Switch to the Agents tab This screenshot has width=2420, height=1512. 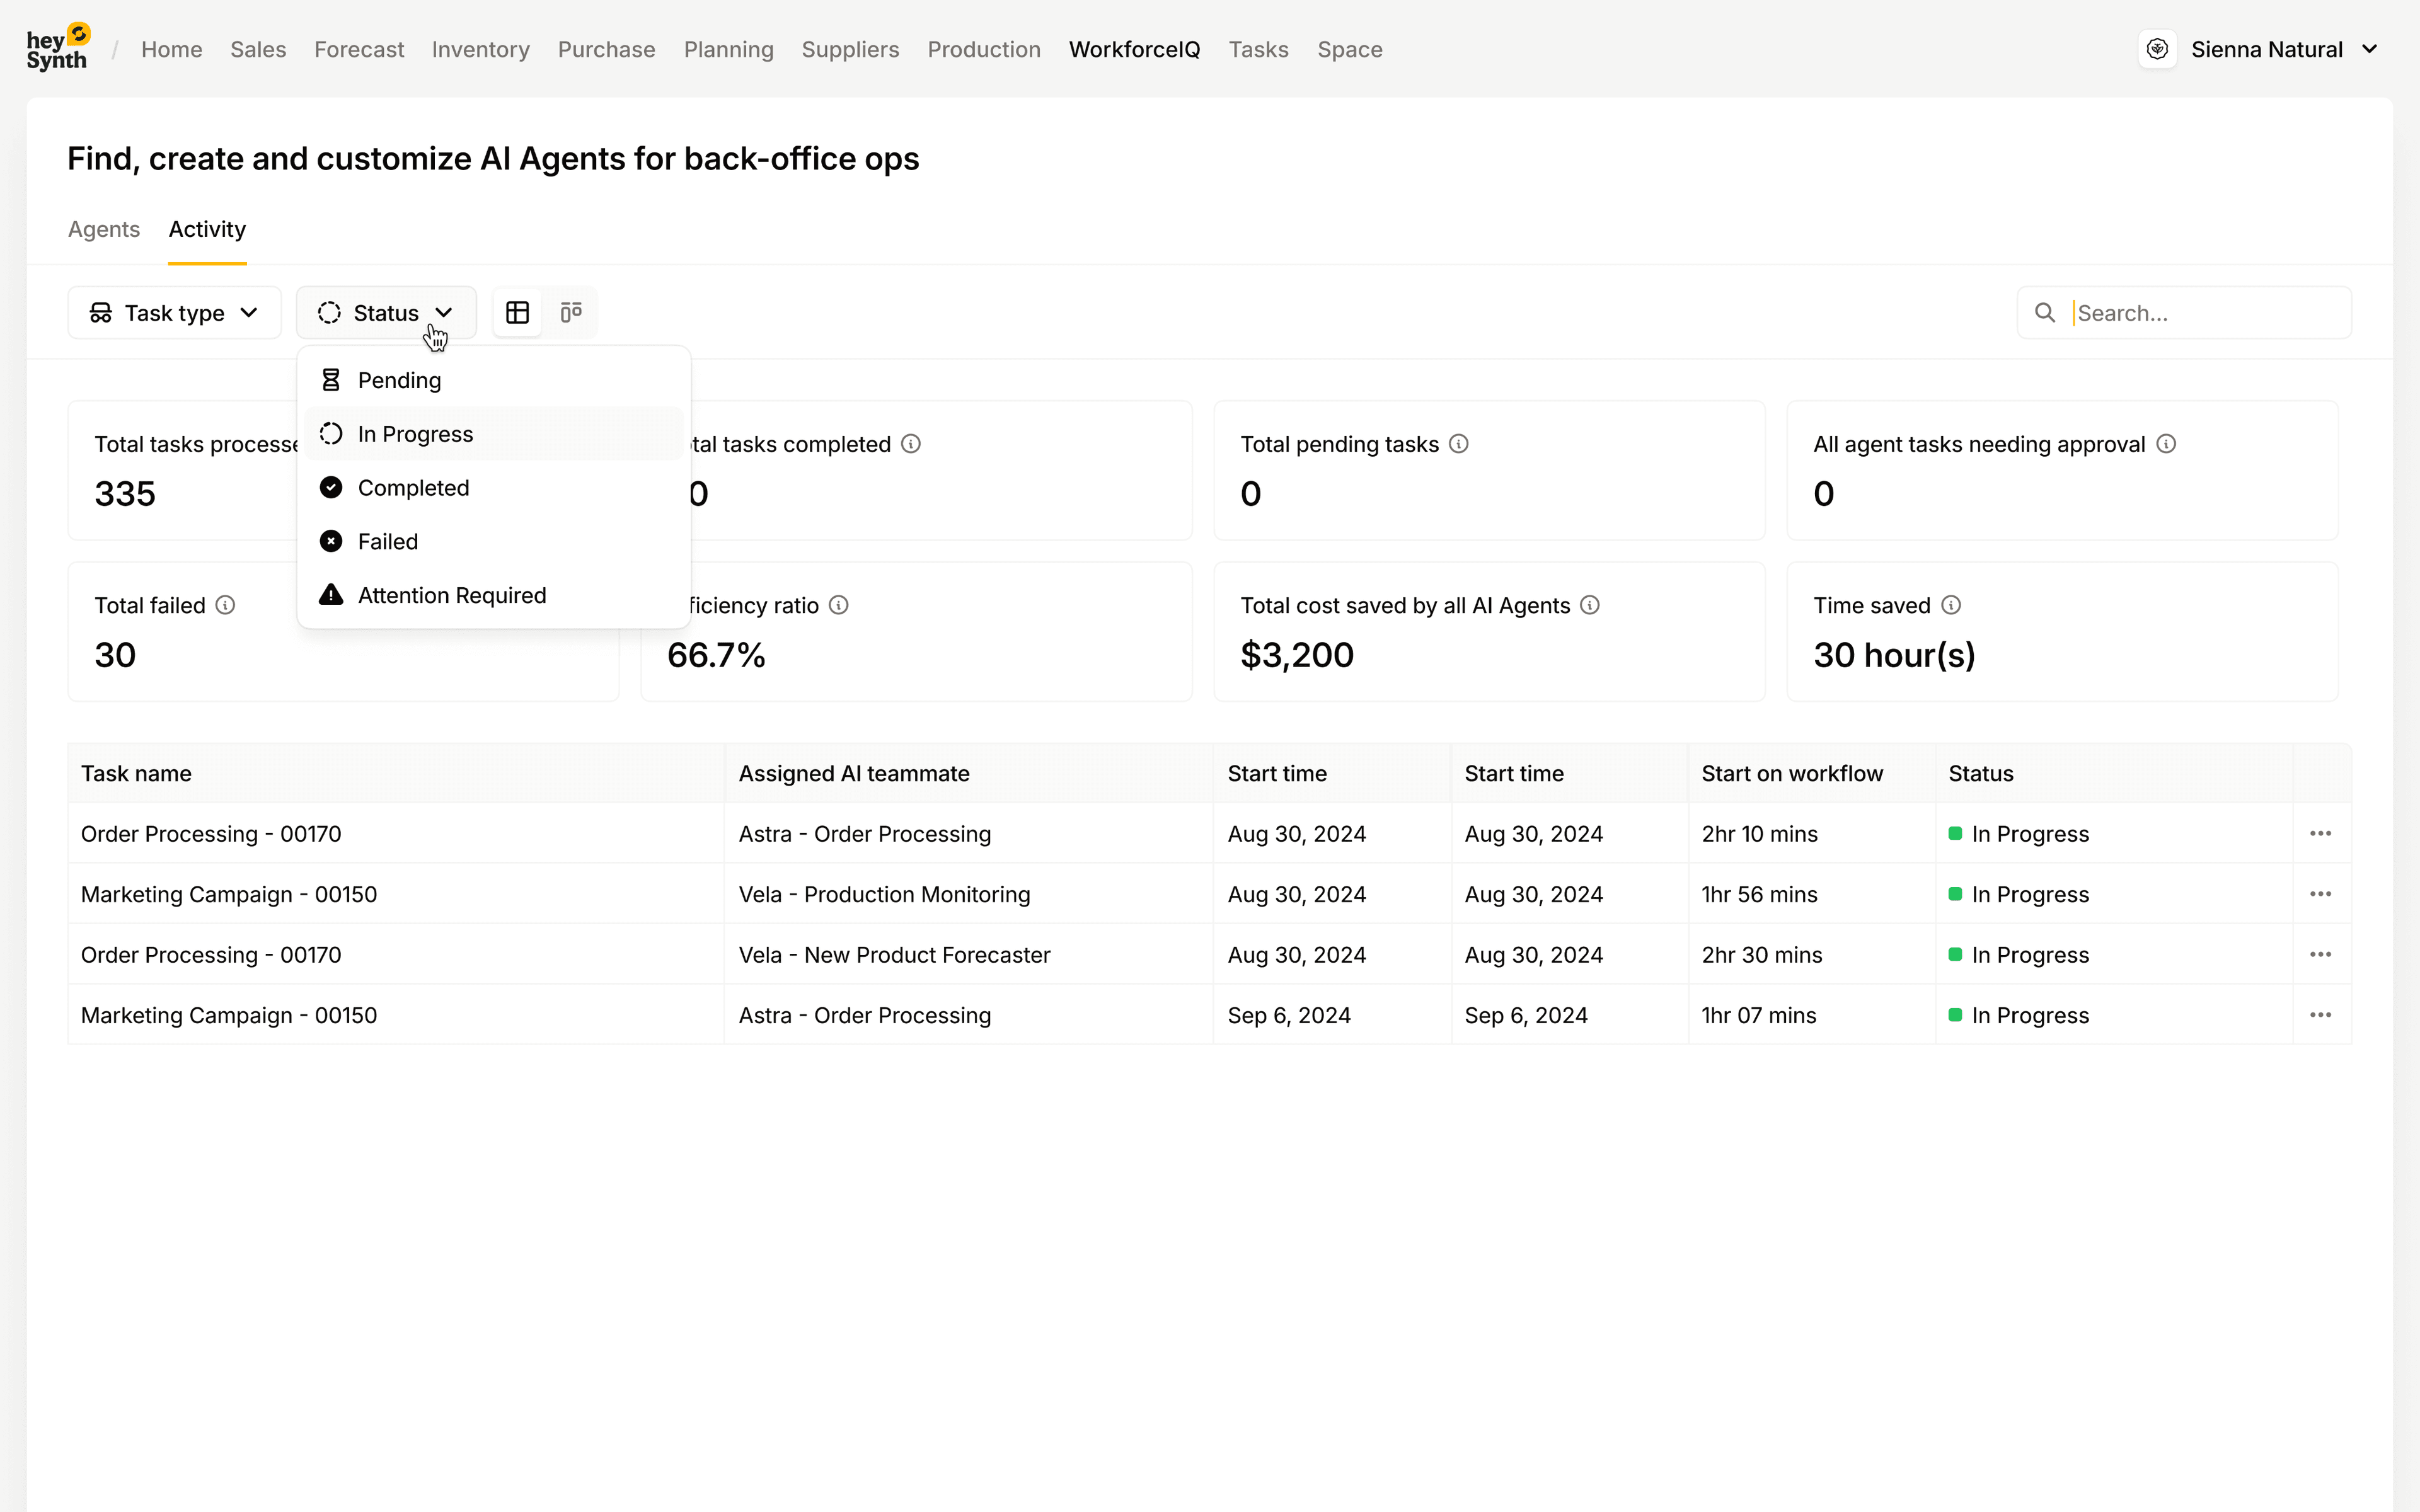pos(104,229)
